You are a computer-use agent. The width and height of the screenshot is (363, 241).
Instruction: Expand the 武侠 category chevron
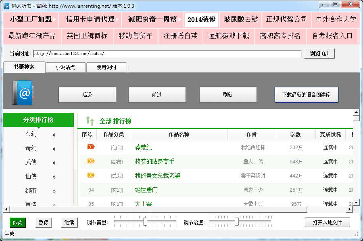pyautogui.click(x=54, y=163)
